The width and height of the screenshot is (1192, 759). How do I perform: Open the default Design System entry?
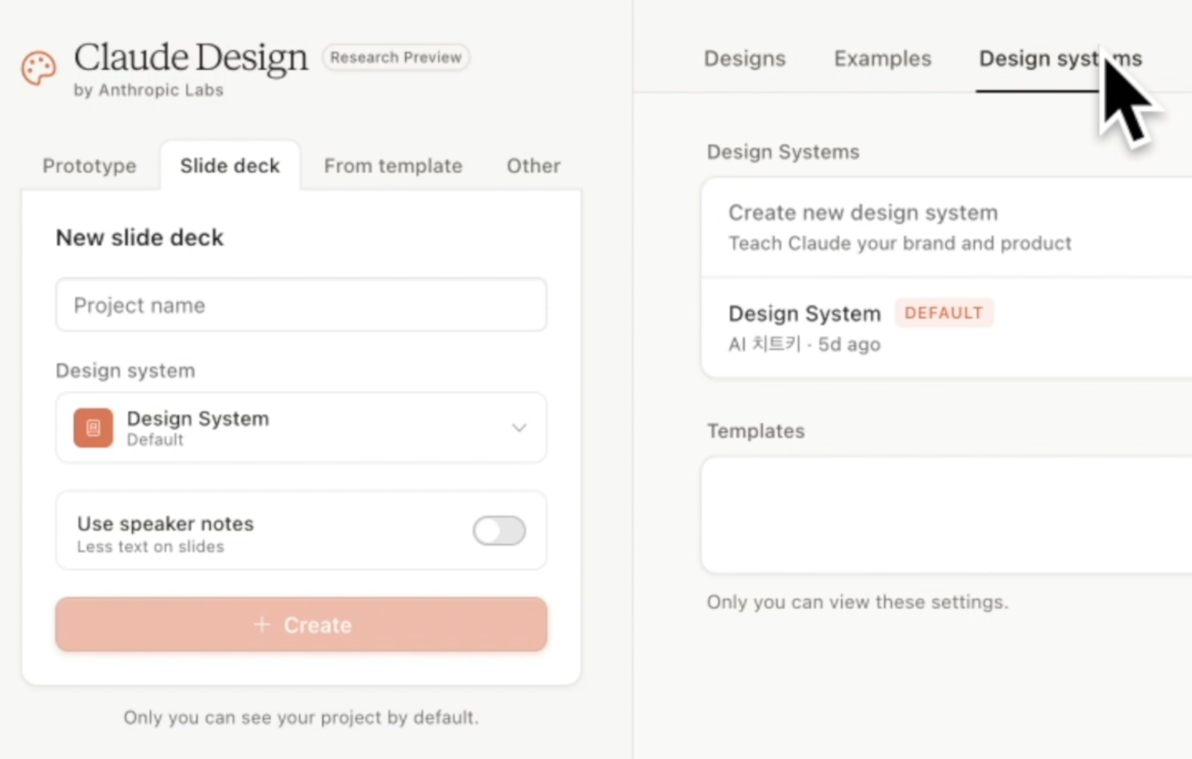[946, 328]
